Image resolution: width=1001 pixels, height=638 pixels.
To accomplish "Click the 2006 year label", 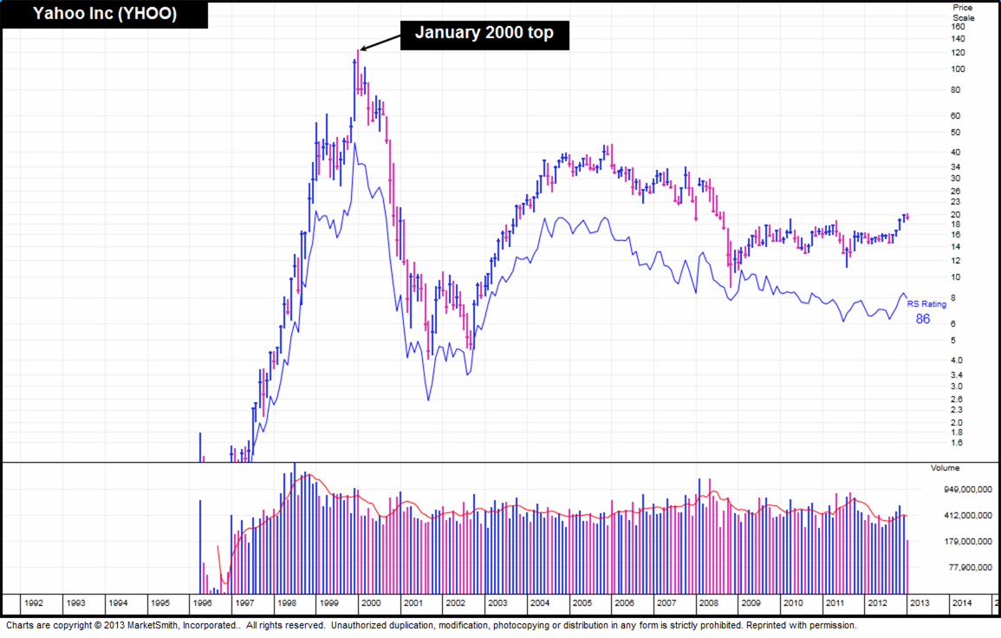I will coord(624,602).
